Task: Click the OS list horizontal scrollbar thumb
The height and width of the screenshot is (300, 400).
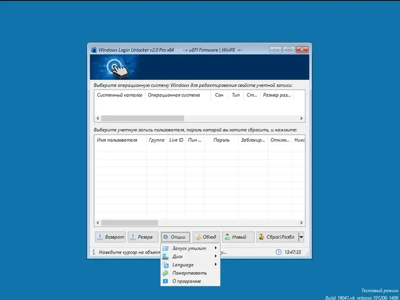Action: 142,118
